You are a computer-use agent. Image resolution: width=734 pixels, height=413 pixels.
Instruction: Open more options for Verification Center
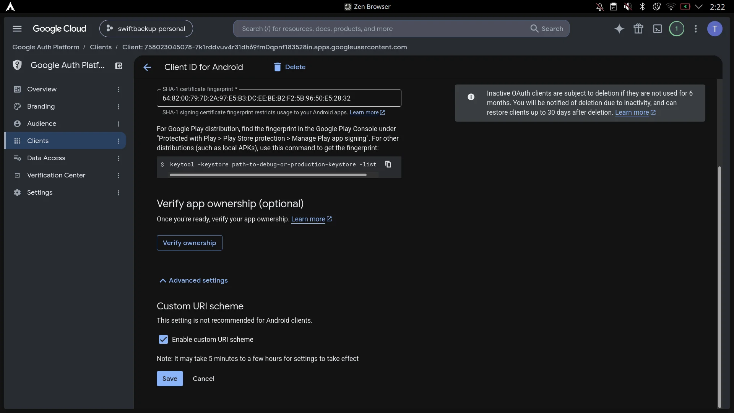[119, 176]
